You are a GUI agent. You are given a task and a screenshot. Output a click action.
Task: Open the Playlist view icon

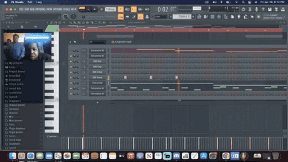pos(199,17)
